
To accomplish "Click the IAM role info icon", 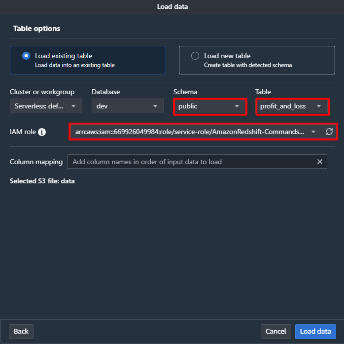I will click(x=42, y=132).
